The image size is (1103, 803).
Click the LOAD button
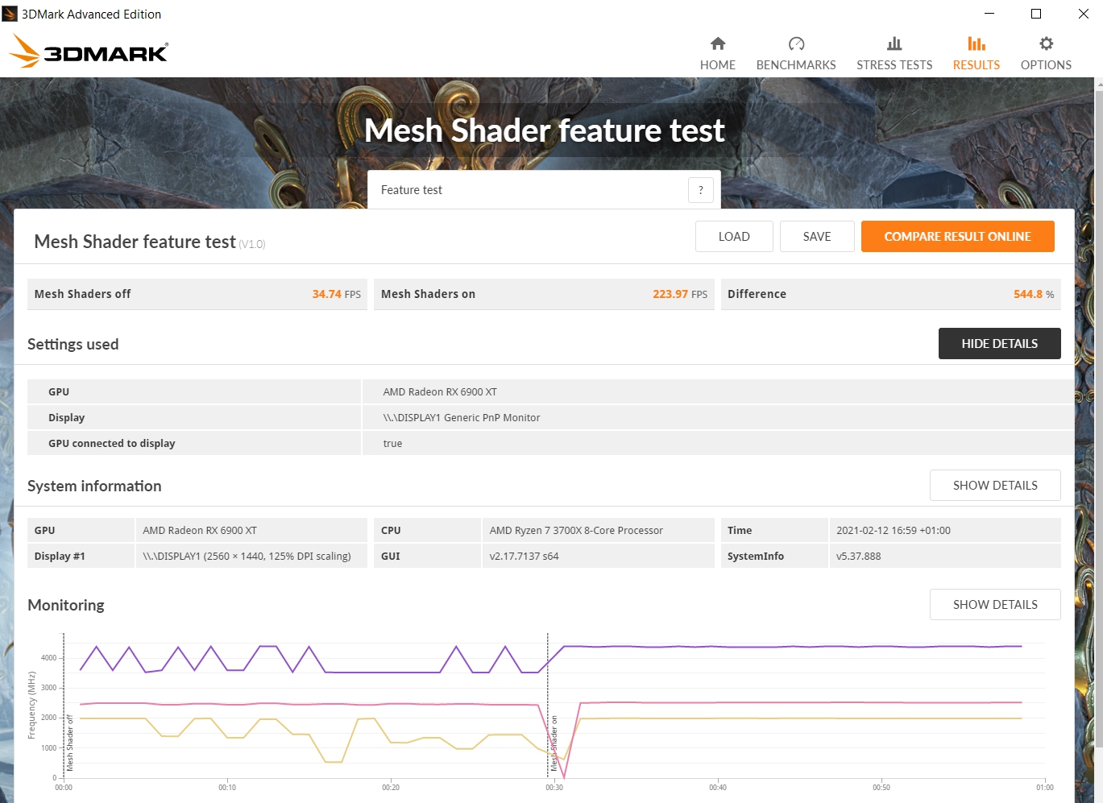coord(734,236)
